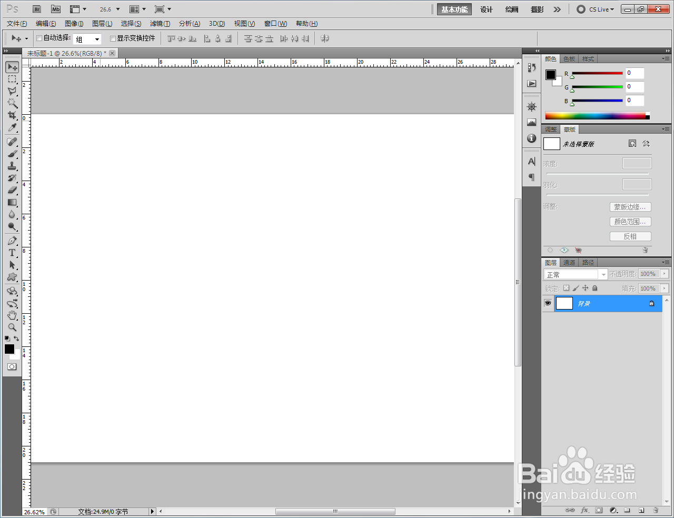The image size is (674, 518).
Task: Launch Adobe Bridge from top bar
Action: coord(37,9)
